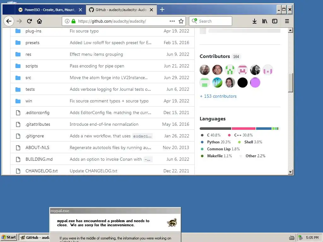This screenshot has width=323, height=242.
Task: Open commit 'Effect menu items grouping'
Action: pos(96,54)
